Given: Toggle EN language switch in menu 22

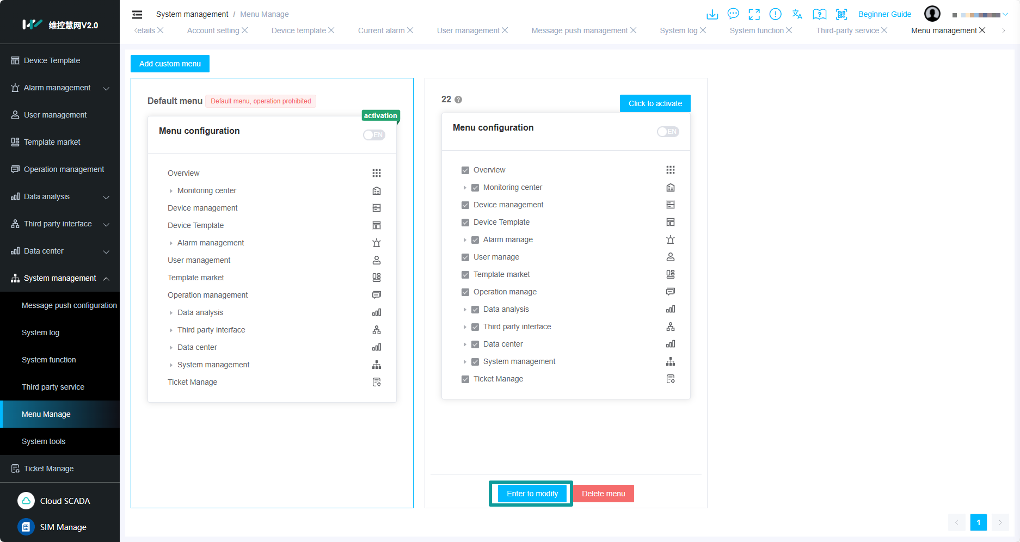Looking at the screenshot, I should coord(668,132).
